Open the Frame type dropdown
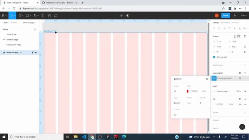Viewport: 249px width, 140px height. pyautogui.click(x=216, y=36)
